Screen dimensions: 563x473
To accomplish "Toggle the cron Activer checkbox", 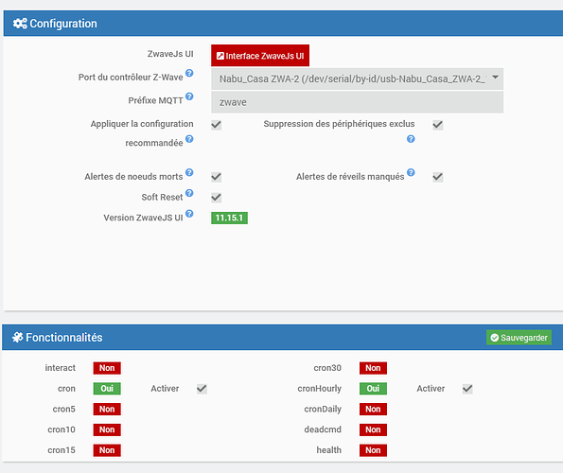I will [202, 389].
